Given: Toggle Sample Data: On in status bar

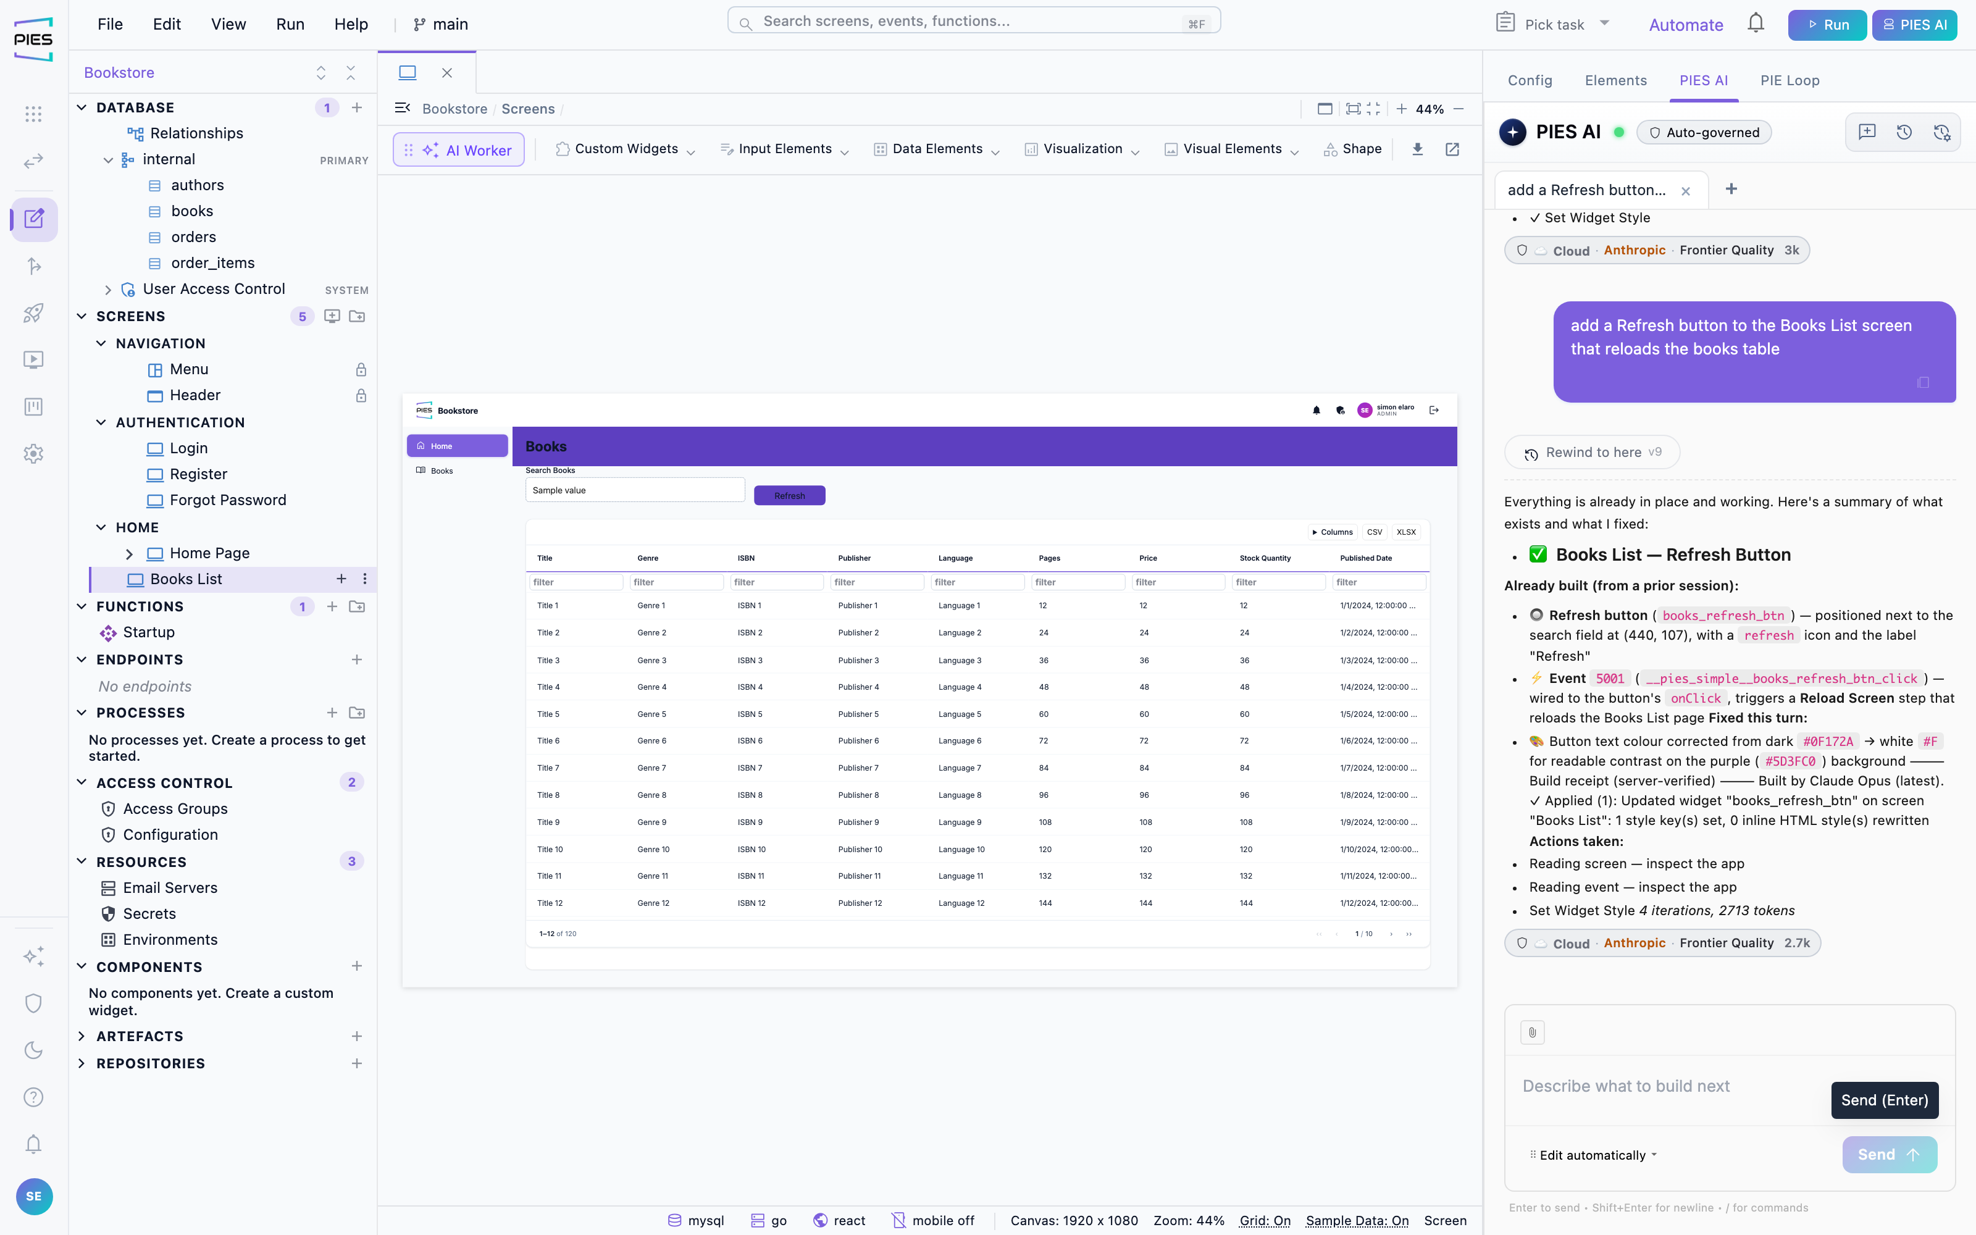Looking at the screenshot, I should click(1357, 1220).
